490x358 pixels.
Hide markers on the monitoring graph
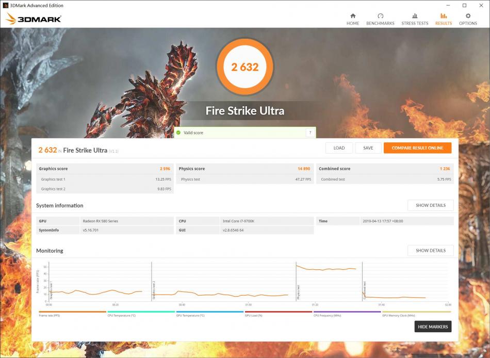(433, 327)
